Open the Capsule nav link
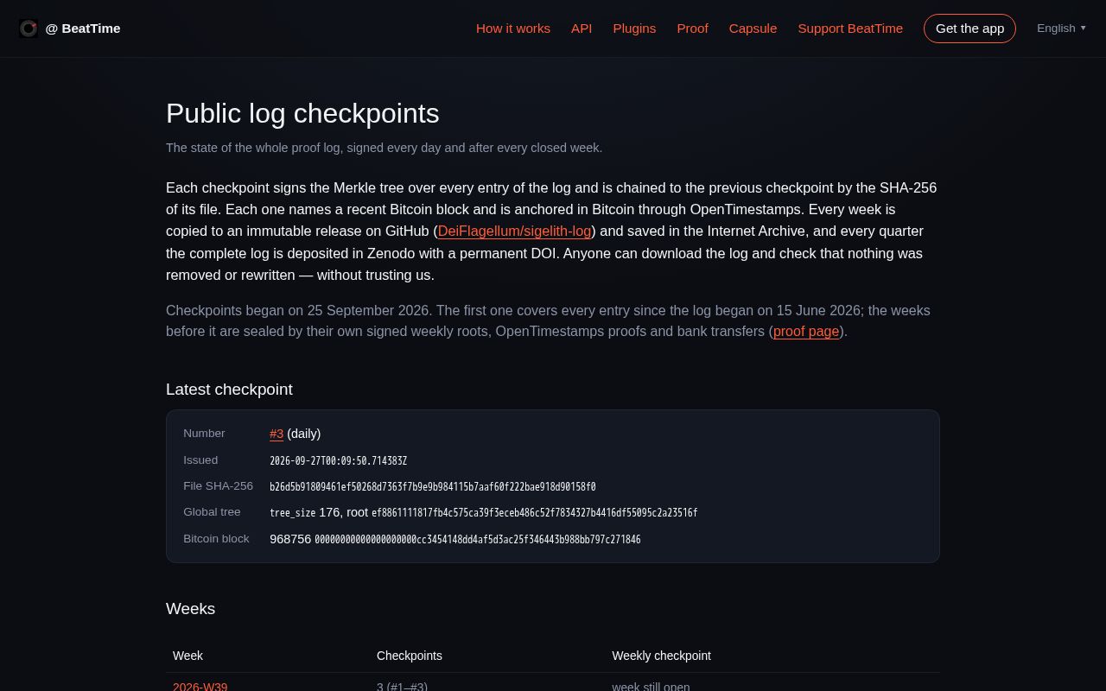Screen dimensions: 1106x691 (x=753, y=29)
